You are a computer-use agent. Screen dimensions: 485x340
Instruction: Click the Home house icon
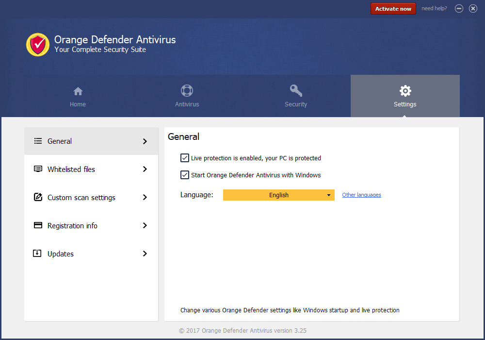pyautogui.click(x=78, y=91)
